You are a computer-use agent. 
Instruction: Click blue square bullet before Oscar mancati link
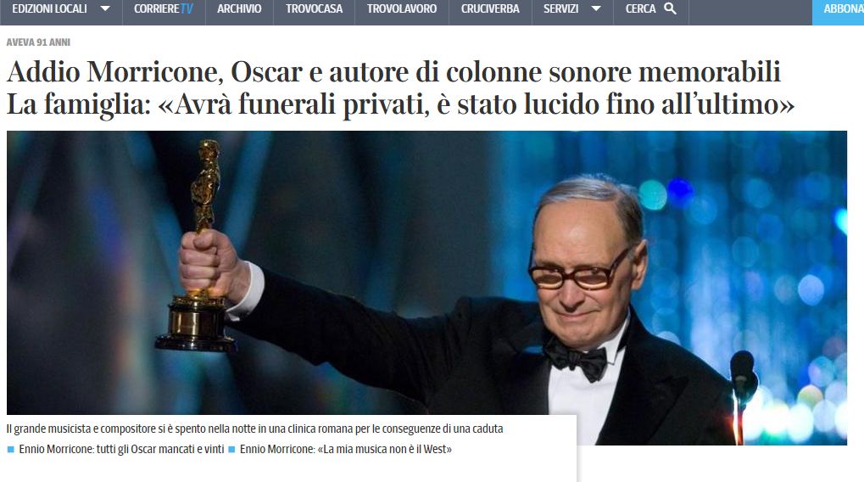click(x=10, y=450)
